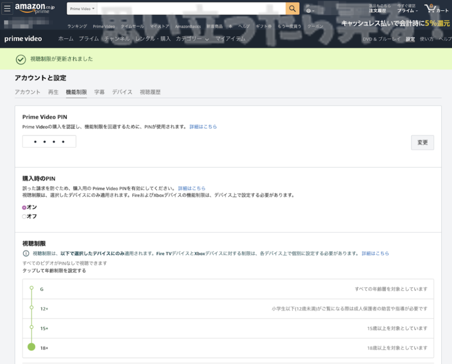Screen dimensions: 452x364
Task: Open 注文履歴 order history link
Action: point(377,11)
